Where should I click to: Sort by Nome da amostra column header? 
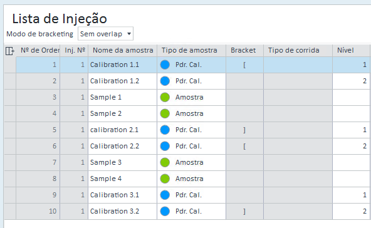click(123, 50)
